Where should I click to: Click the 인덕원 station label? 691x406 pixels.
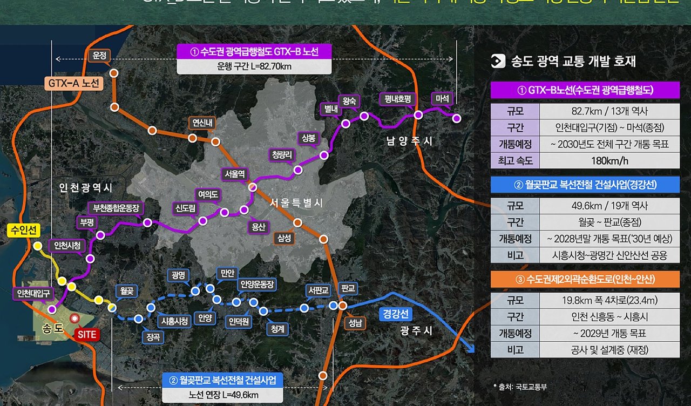coord(238,322)
